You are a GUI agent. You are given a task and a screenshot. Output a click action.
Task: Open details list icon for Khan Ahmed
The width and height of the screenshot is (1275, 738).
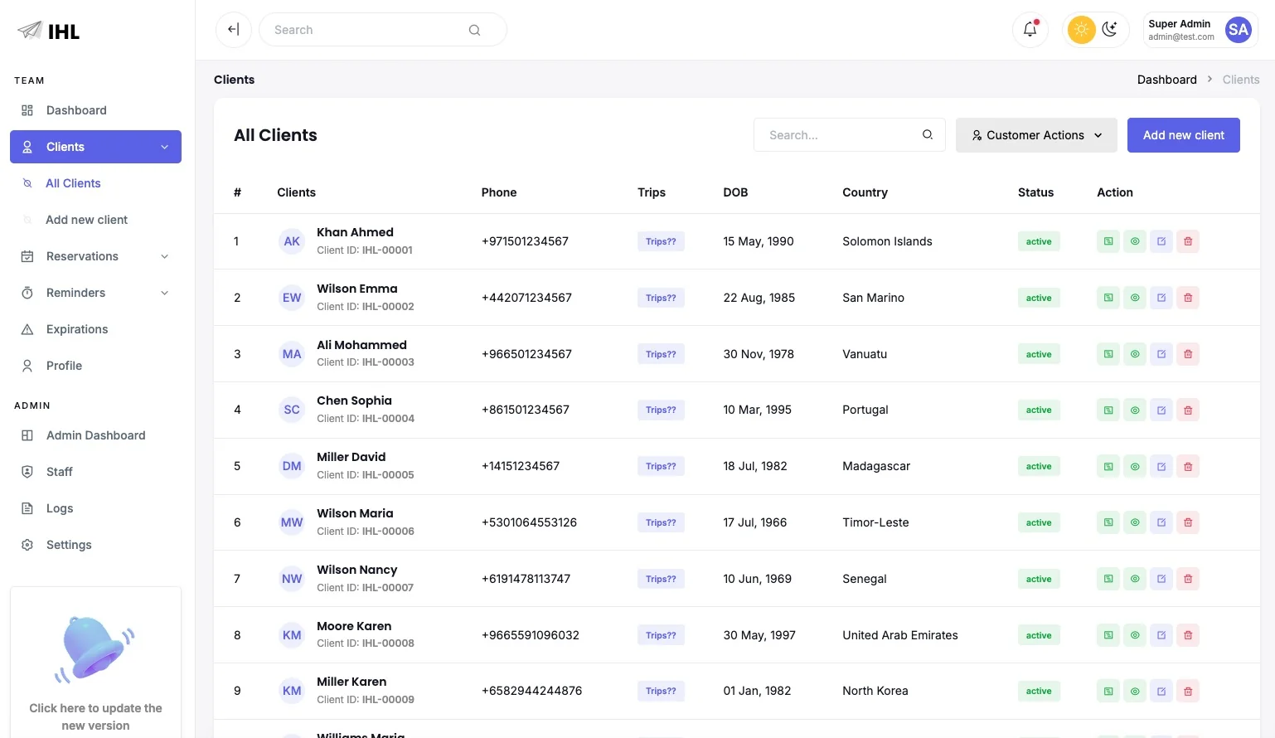tap(1108, 241)
